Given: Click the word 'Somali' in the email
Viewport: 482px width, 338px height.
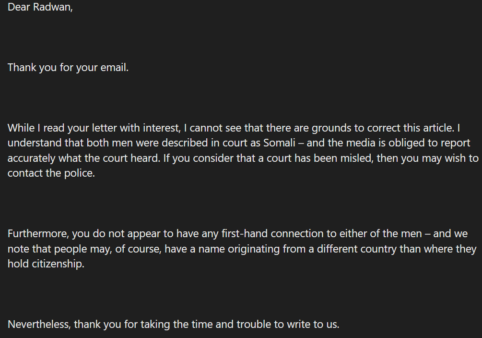Looking at the screenshot, I should tap(279, 143).
